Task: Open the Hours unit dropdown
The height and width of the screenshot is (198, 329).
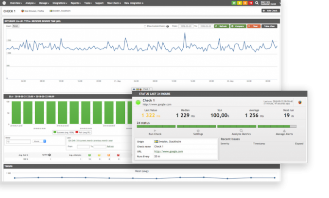Action: click(38, 141)
